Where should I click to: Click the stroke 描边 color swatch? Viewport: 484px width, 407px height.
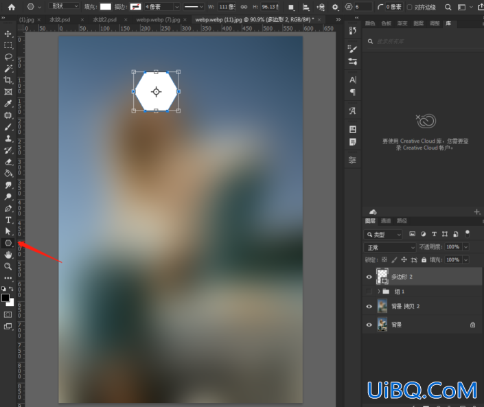point(135,7)
